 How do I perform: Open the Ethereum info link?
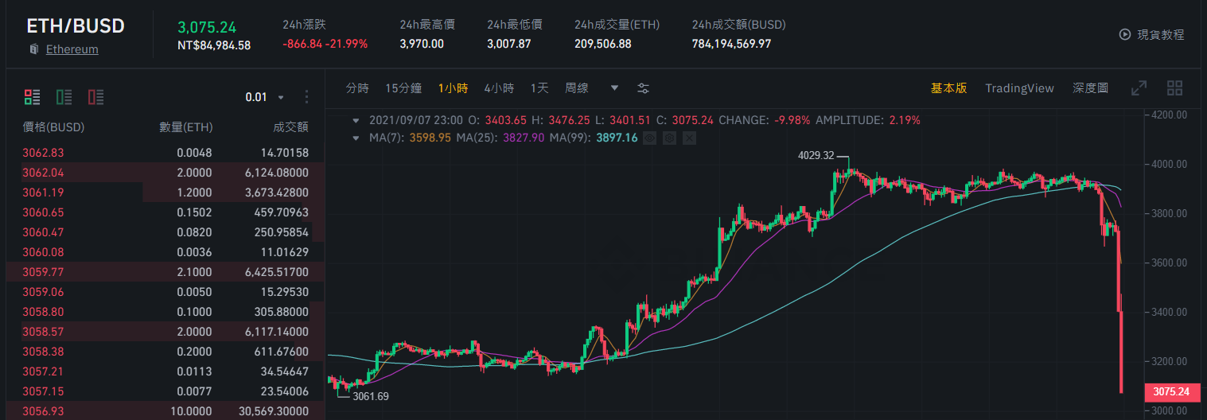point(72,49)
